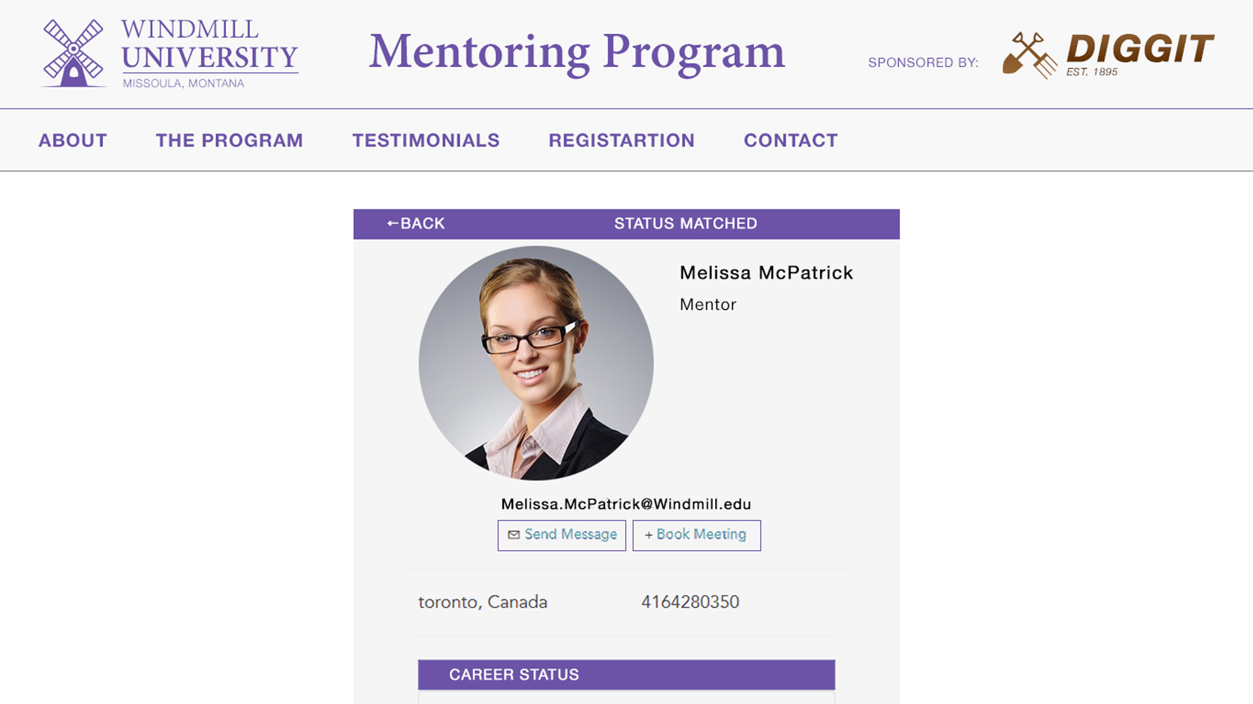The height and width of the screenshot is (704, 1253).
Task: Click the Melissa McPatrick name heading
Action: coord(766,272)
